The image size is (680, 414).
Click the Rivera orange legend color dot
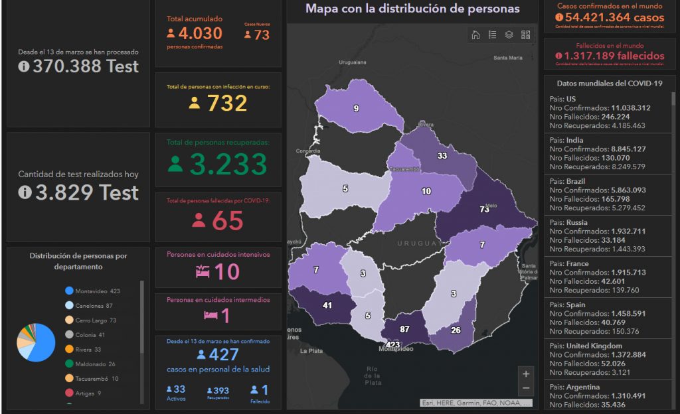coord(69,350)
